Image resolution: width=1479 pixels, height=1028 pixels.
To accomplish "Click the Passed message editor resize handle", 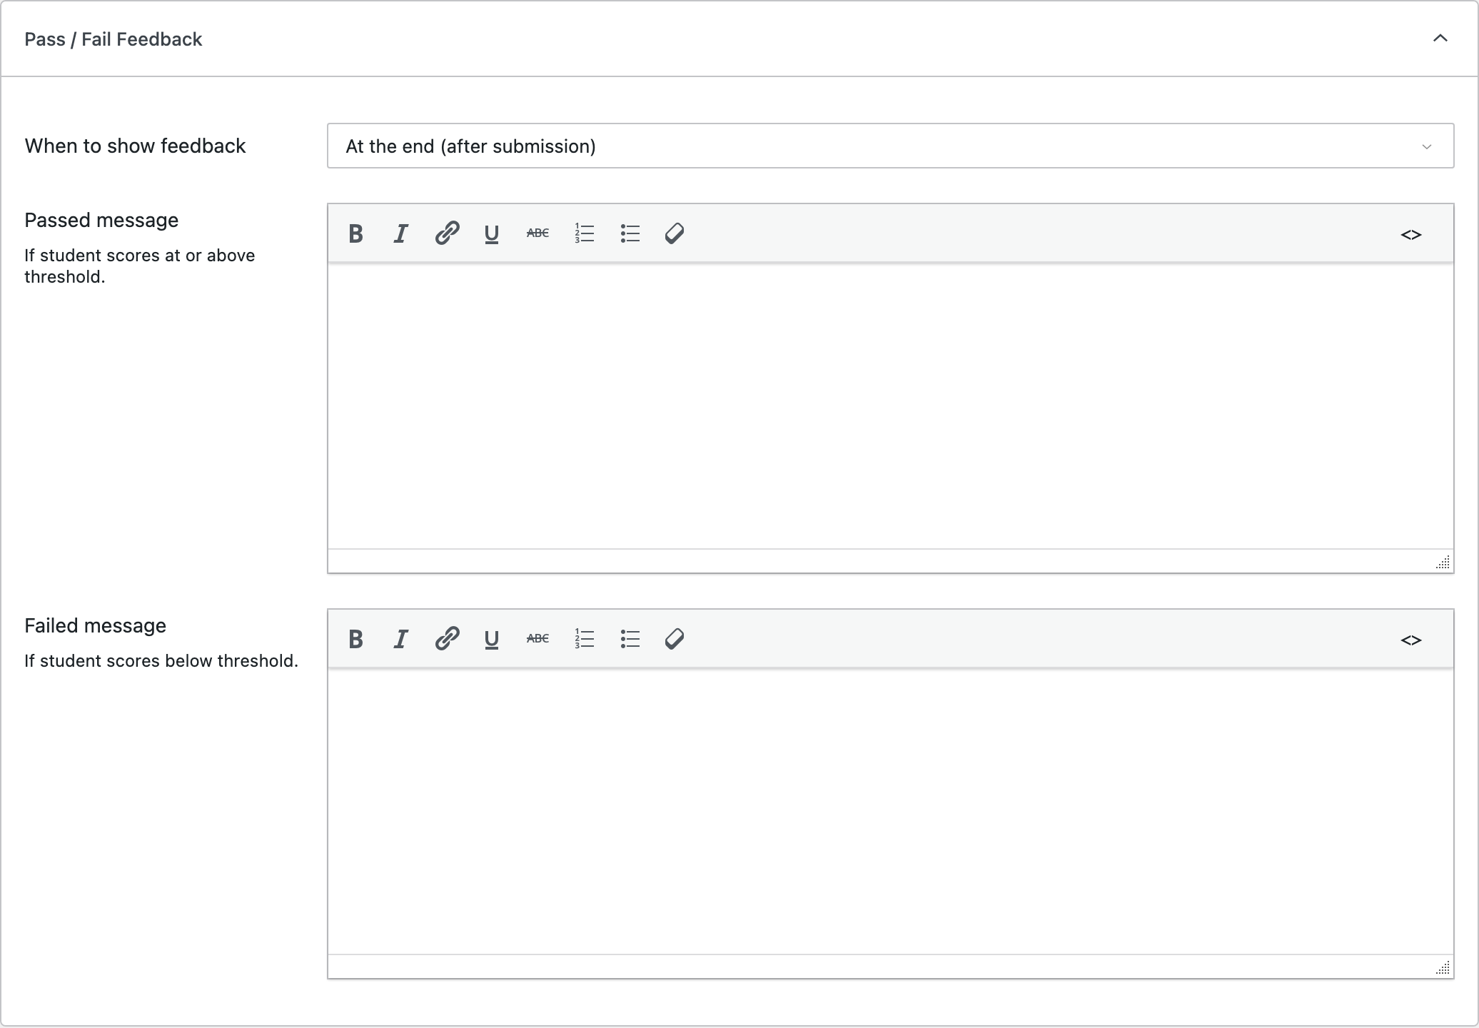I will [1443, 563].
